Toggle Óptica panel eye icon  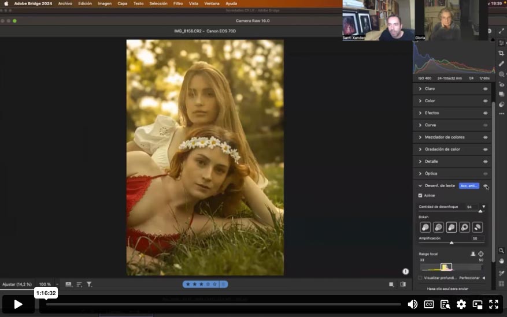click(486, 174)
